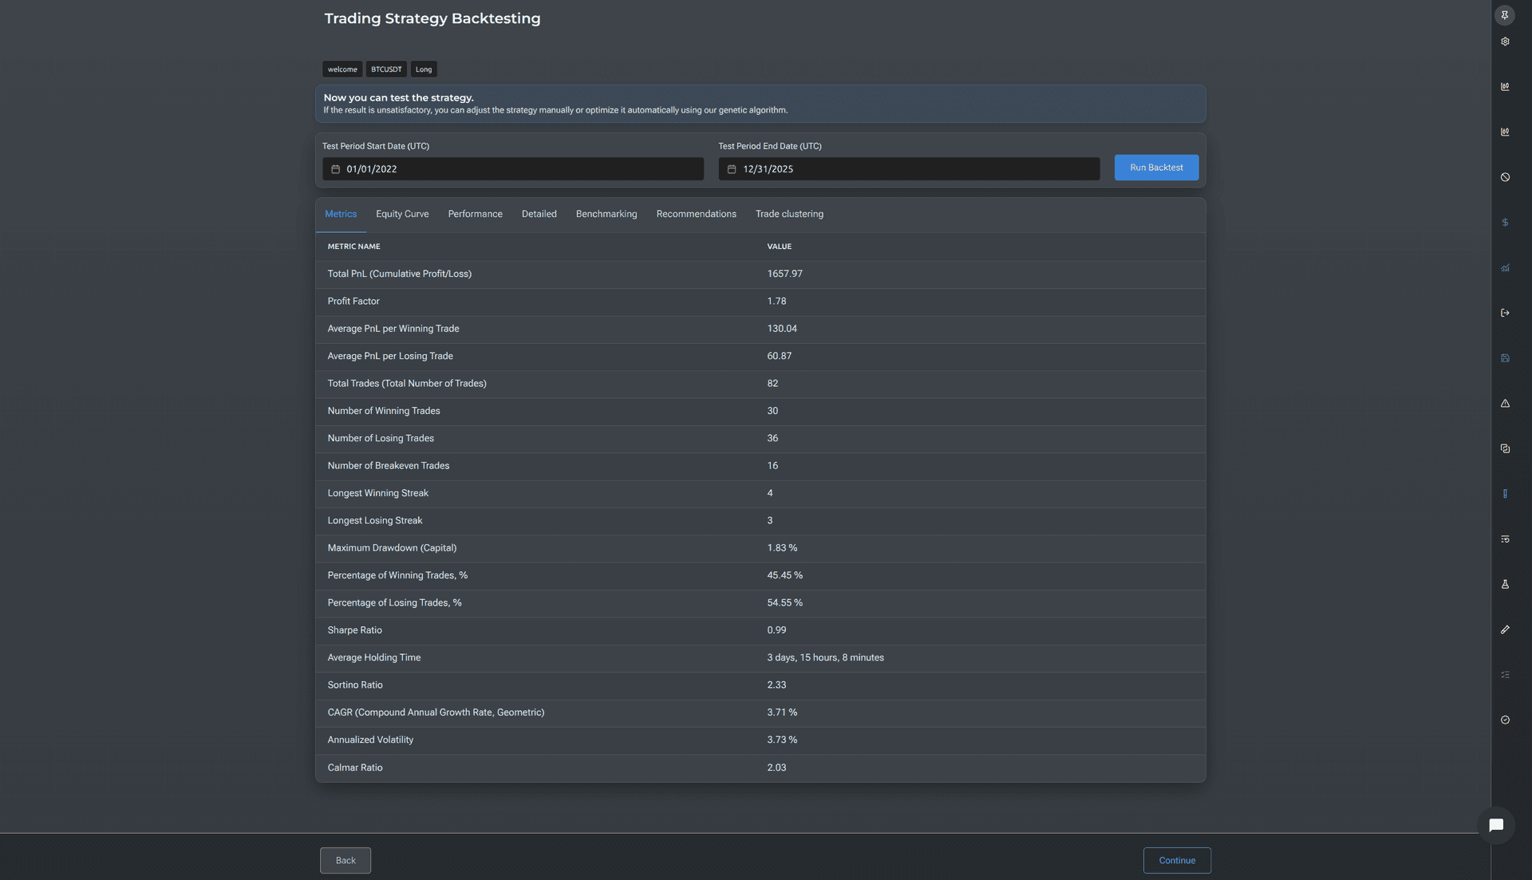This screenshot has width=1532, height=880.
Task: Click the Trading Strategy Backtesting heading
Action: (432, 18)
